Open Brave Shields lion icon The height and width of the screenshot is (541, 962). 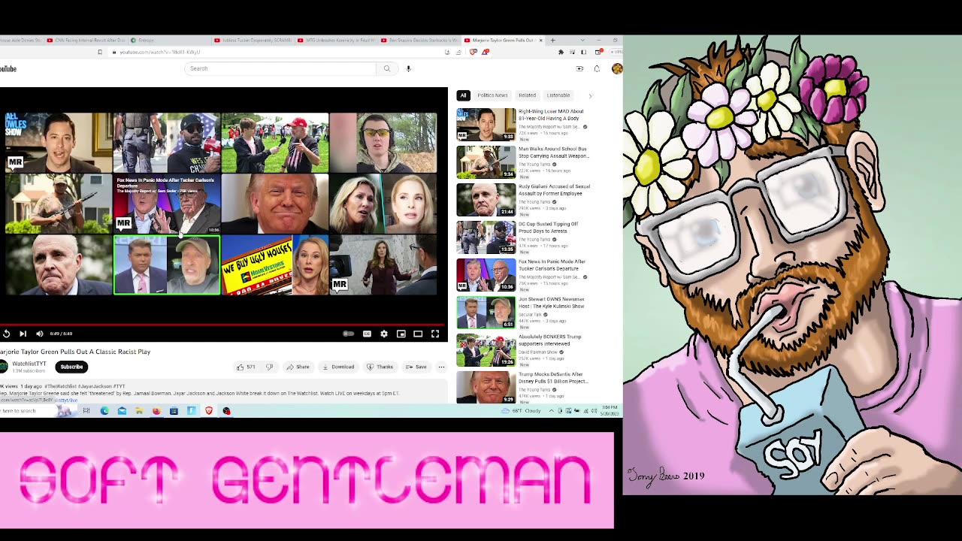point(473,52)
